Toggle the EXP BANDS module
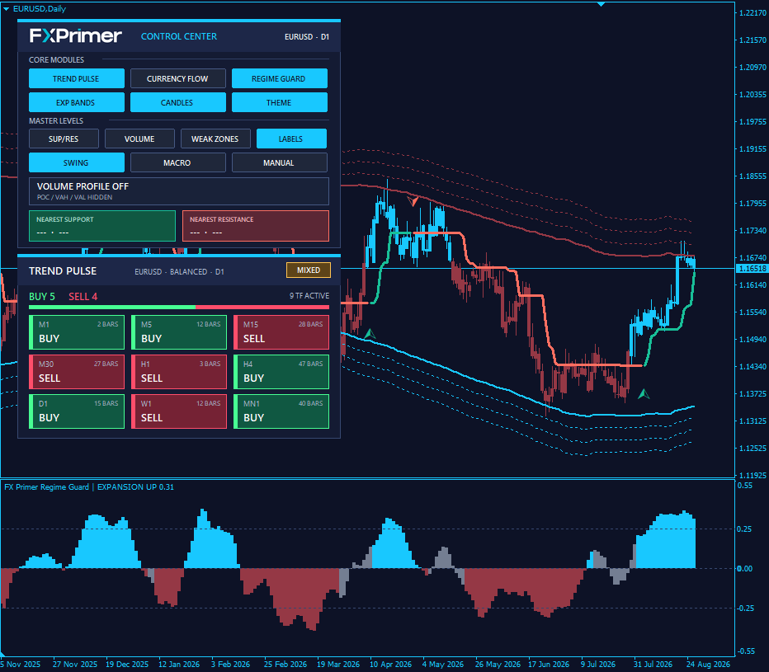 pyautogui.click(x=77, y=102)
